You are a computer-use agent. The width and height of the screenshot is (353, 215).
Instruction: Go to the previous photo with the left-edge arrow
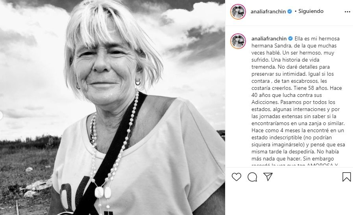tap(1, 115)
